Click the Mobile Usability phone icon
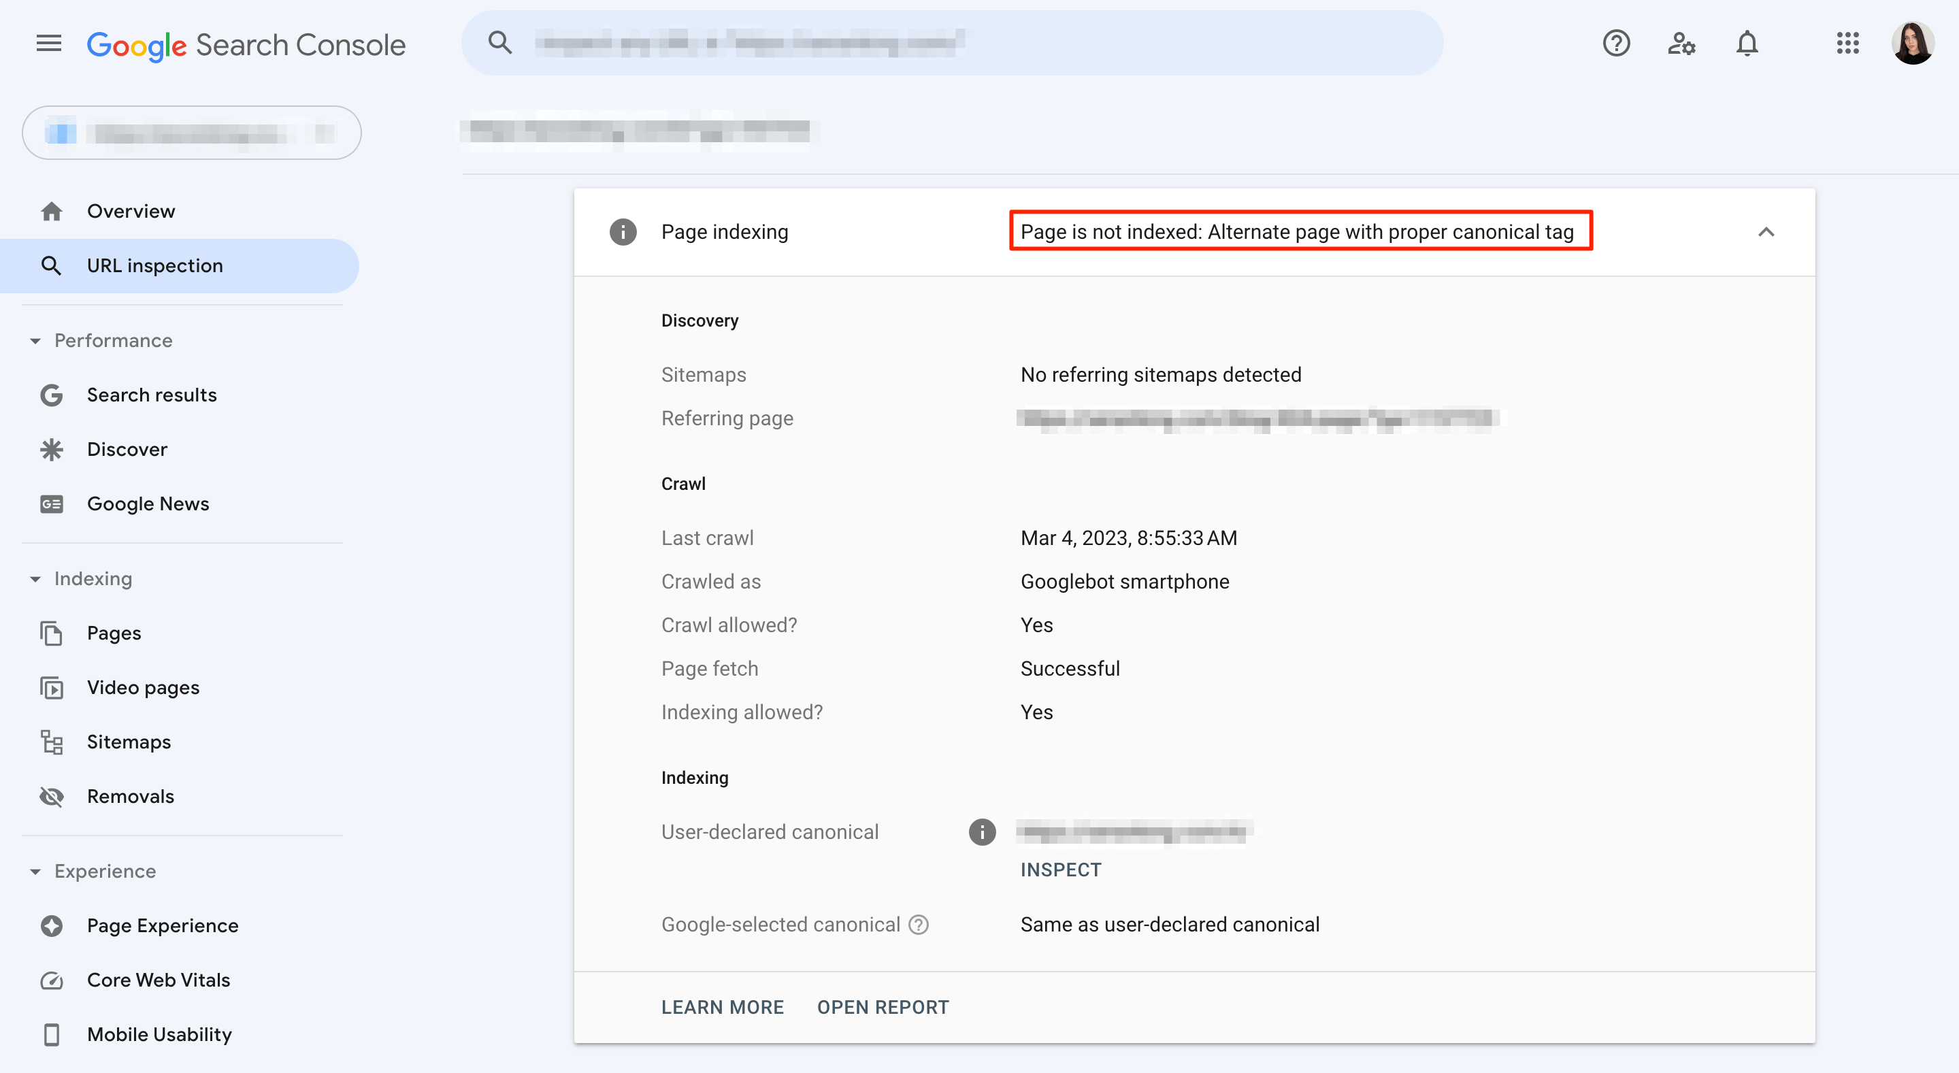Screen dimensions: 1959x1073 click(52, 1035)
